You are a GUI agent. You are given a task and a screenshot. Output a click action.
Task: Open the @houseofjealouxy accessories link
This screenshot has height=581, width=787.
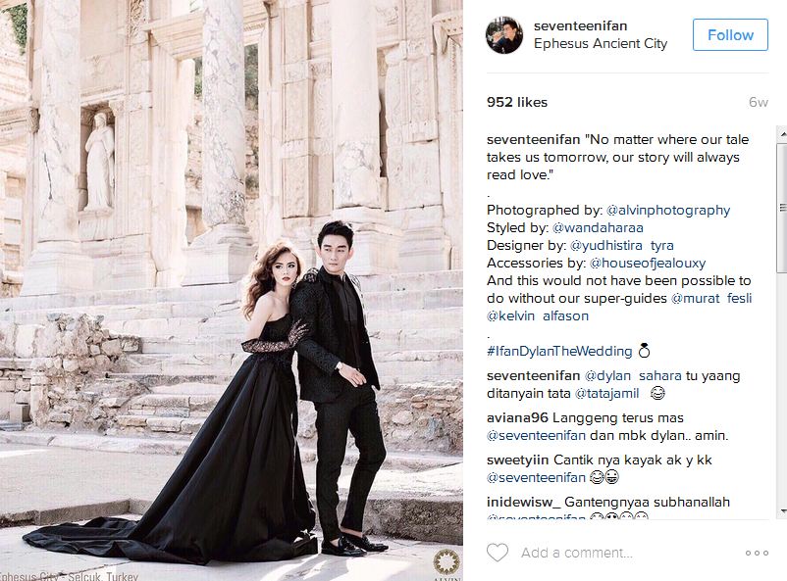tap(648, 263)
